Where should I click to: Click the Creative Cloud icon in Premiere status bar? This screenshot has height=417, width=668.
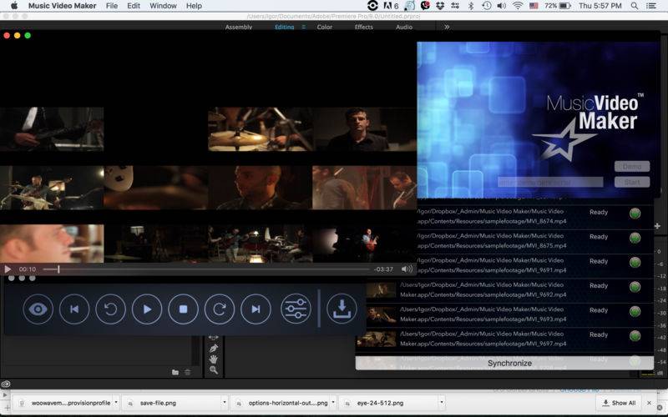tap(6, 384)
